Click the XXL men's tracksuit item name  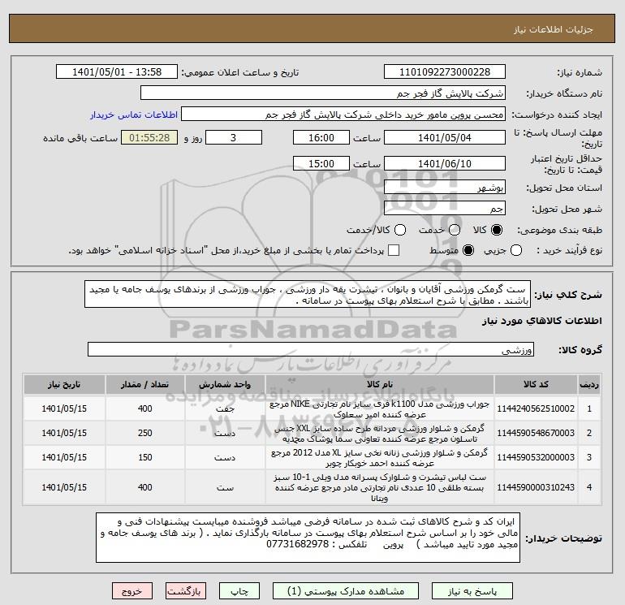pos(380,434)
